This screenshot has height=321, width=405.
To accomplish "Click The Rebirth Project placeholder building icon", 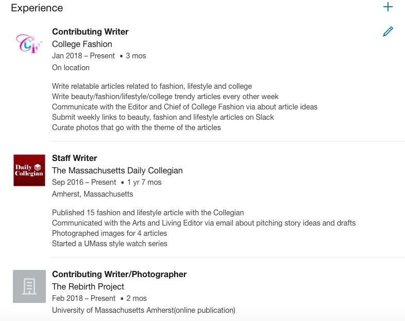I will pyautogui.click(x=29, y=286).
